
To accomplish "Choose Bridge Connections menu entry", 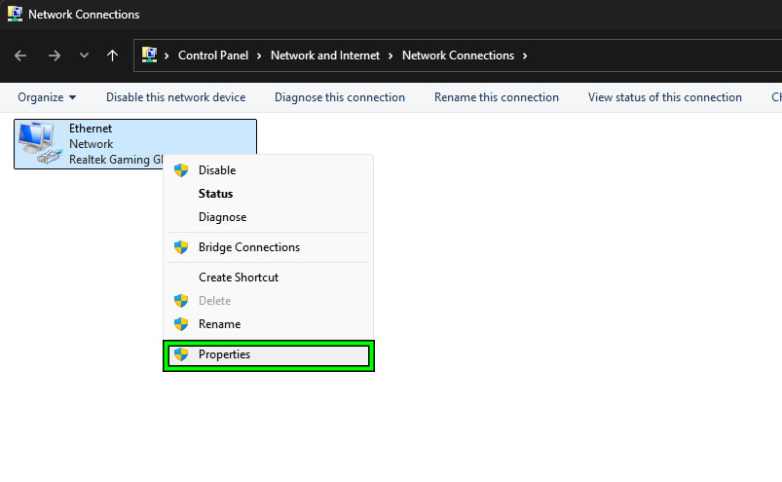I will point(248,247).
